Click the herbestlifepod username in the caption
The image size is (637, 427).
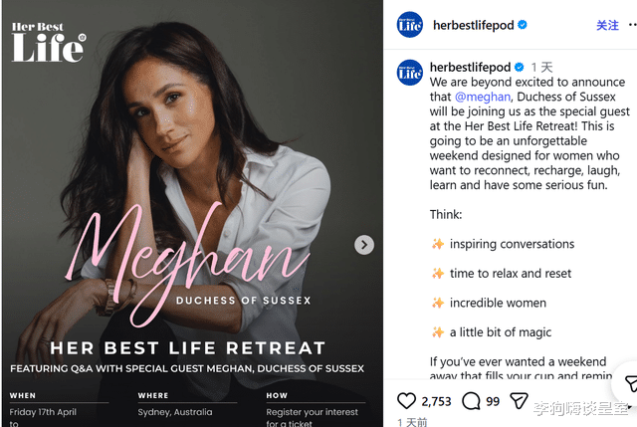click(471, 68)
